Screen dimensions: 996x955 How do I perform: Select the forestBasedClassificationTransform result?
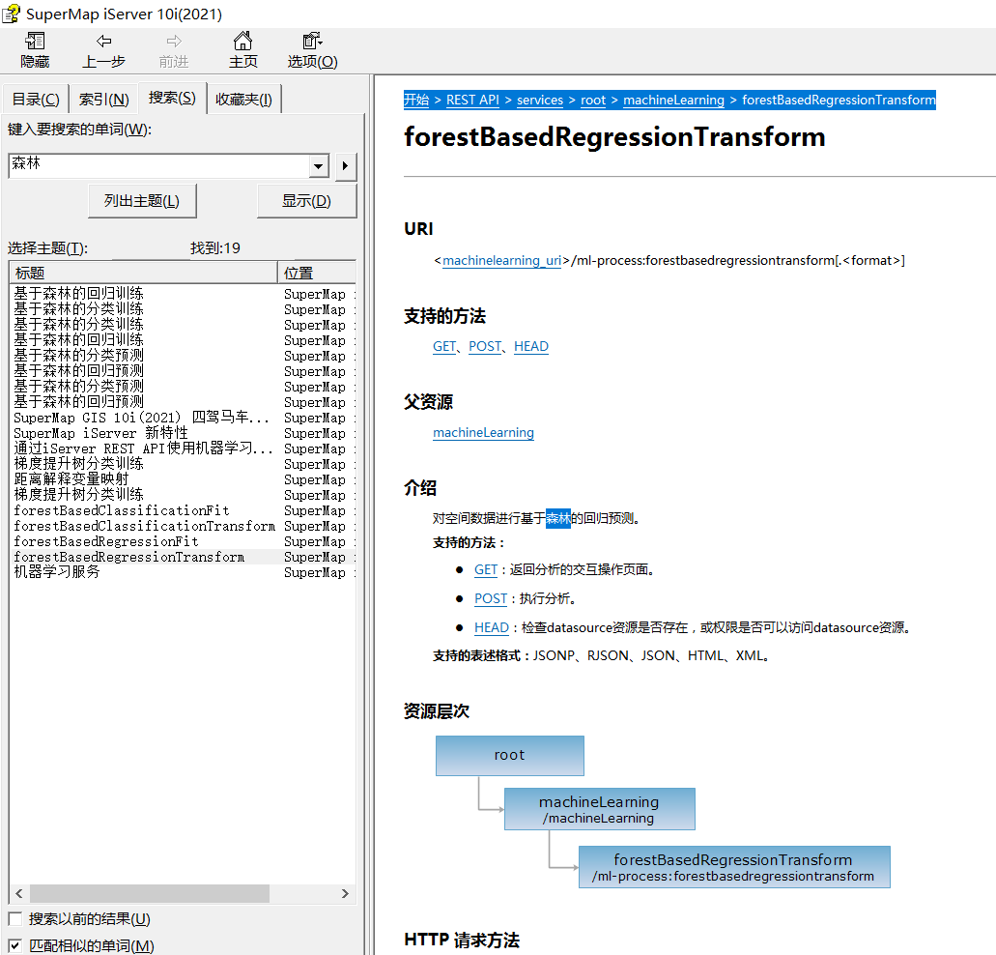(x=144, y=526)
